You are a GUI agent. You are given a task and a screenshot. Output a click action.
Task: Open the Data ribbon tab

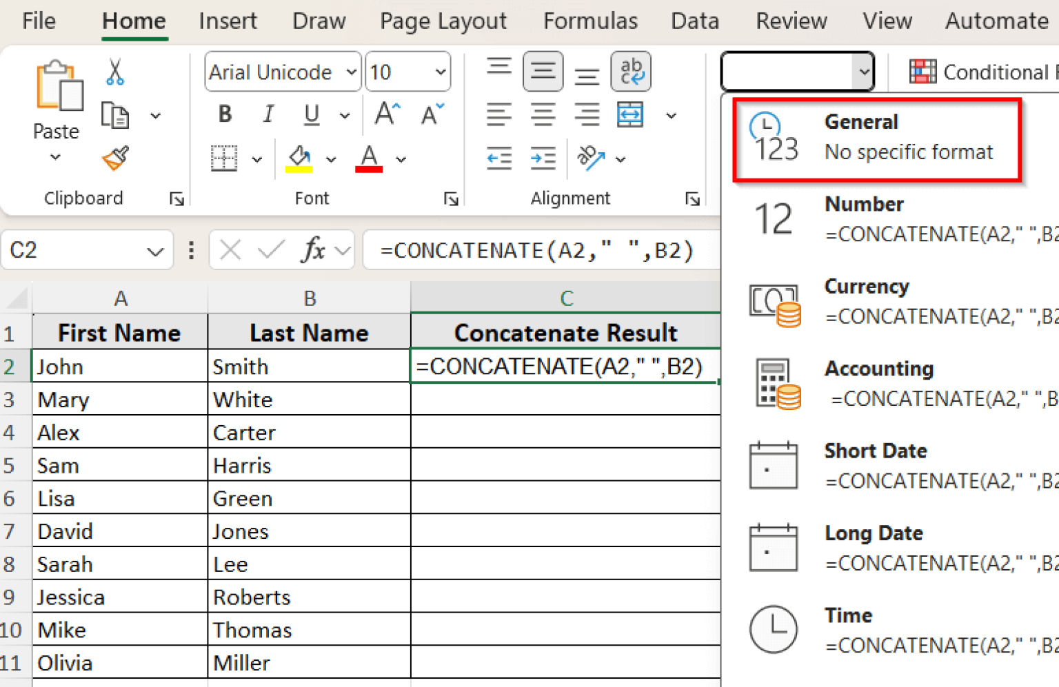tap(694, 21)
